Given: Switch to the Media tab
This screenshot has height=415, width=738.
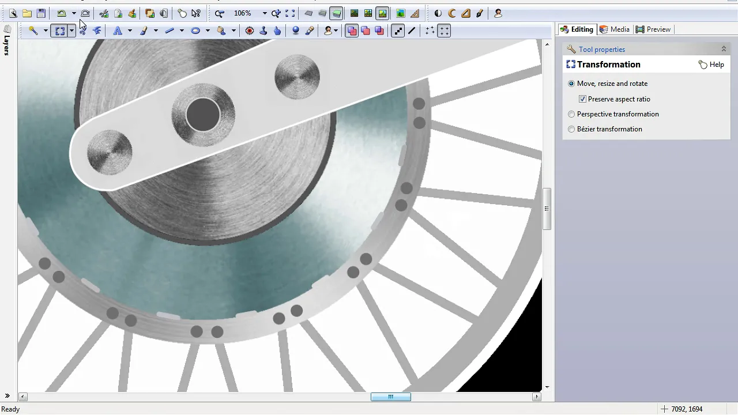Looking at the screenshot, I should (x=615, y=29).
